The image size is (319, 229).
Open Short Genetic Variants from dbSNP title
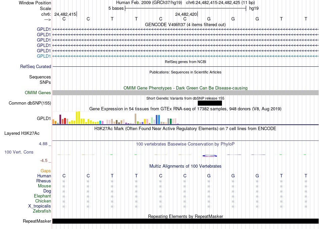(x=185, y=98)
